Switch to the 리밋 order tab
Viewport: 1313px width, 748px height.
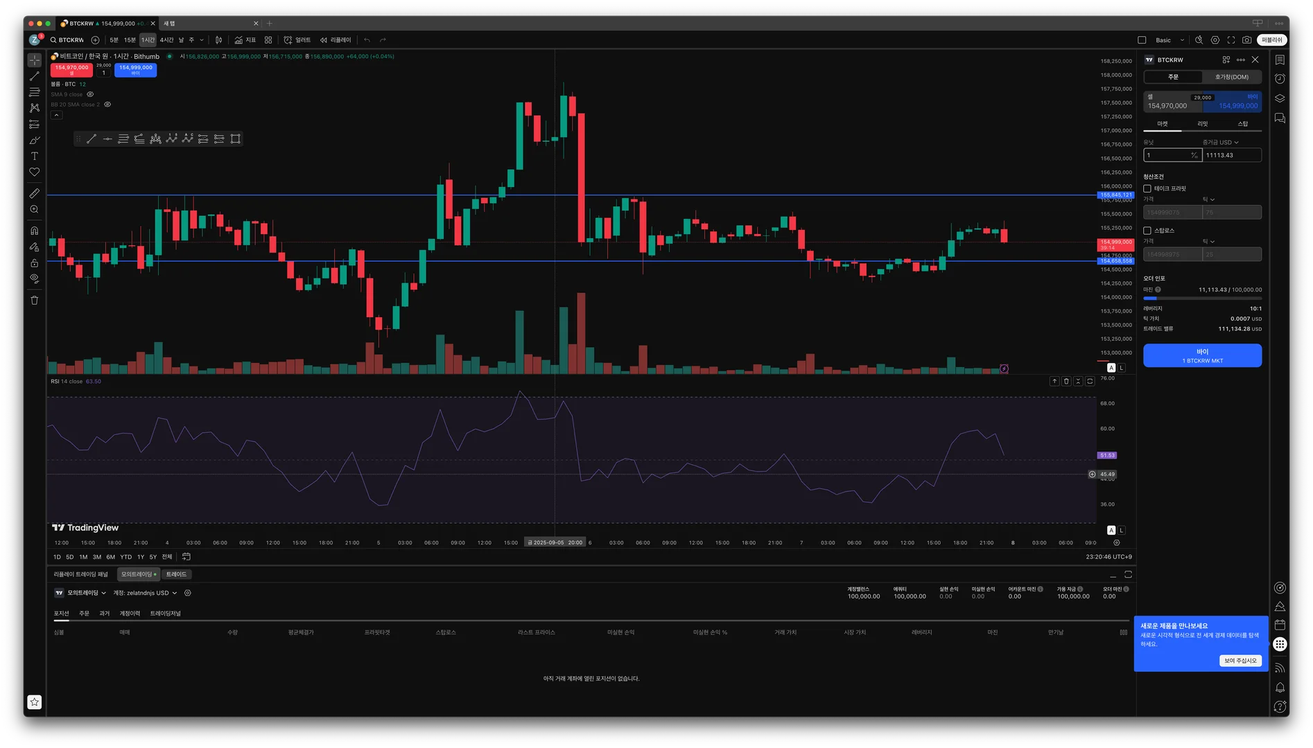1203,124
